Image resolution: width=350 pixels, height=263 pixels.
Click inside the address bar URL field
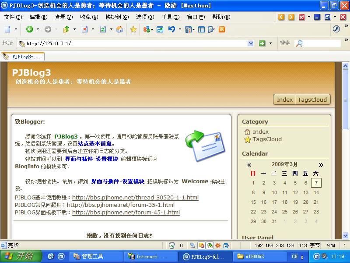coord(136,43)
